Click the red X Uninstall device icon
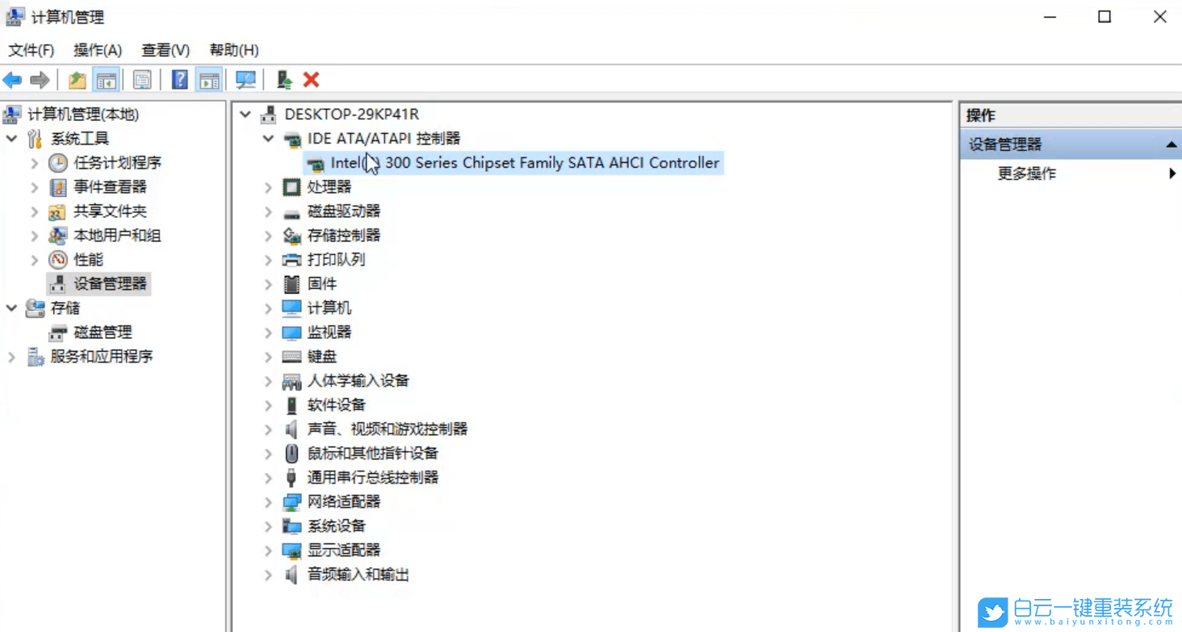 click(311, 79)
